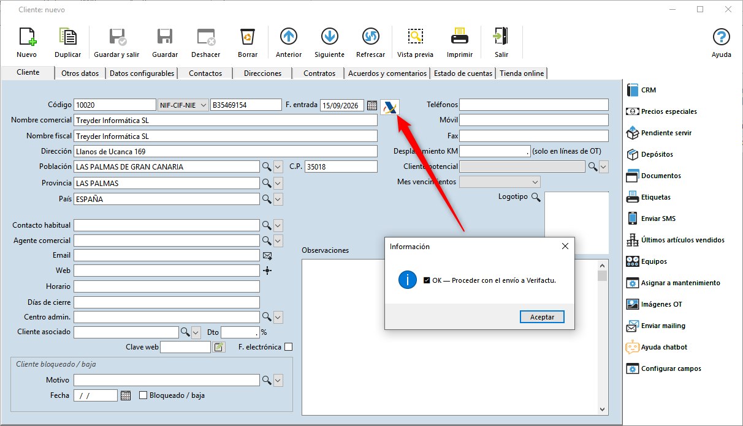Image resolution: width=743 pixels, height=426 pixels.
Task: Open the CRM side panel
Action: (641, 90)
